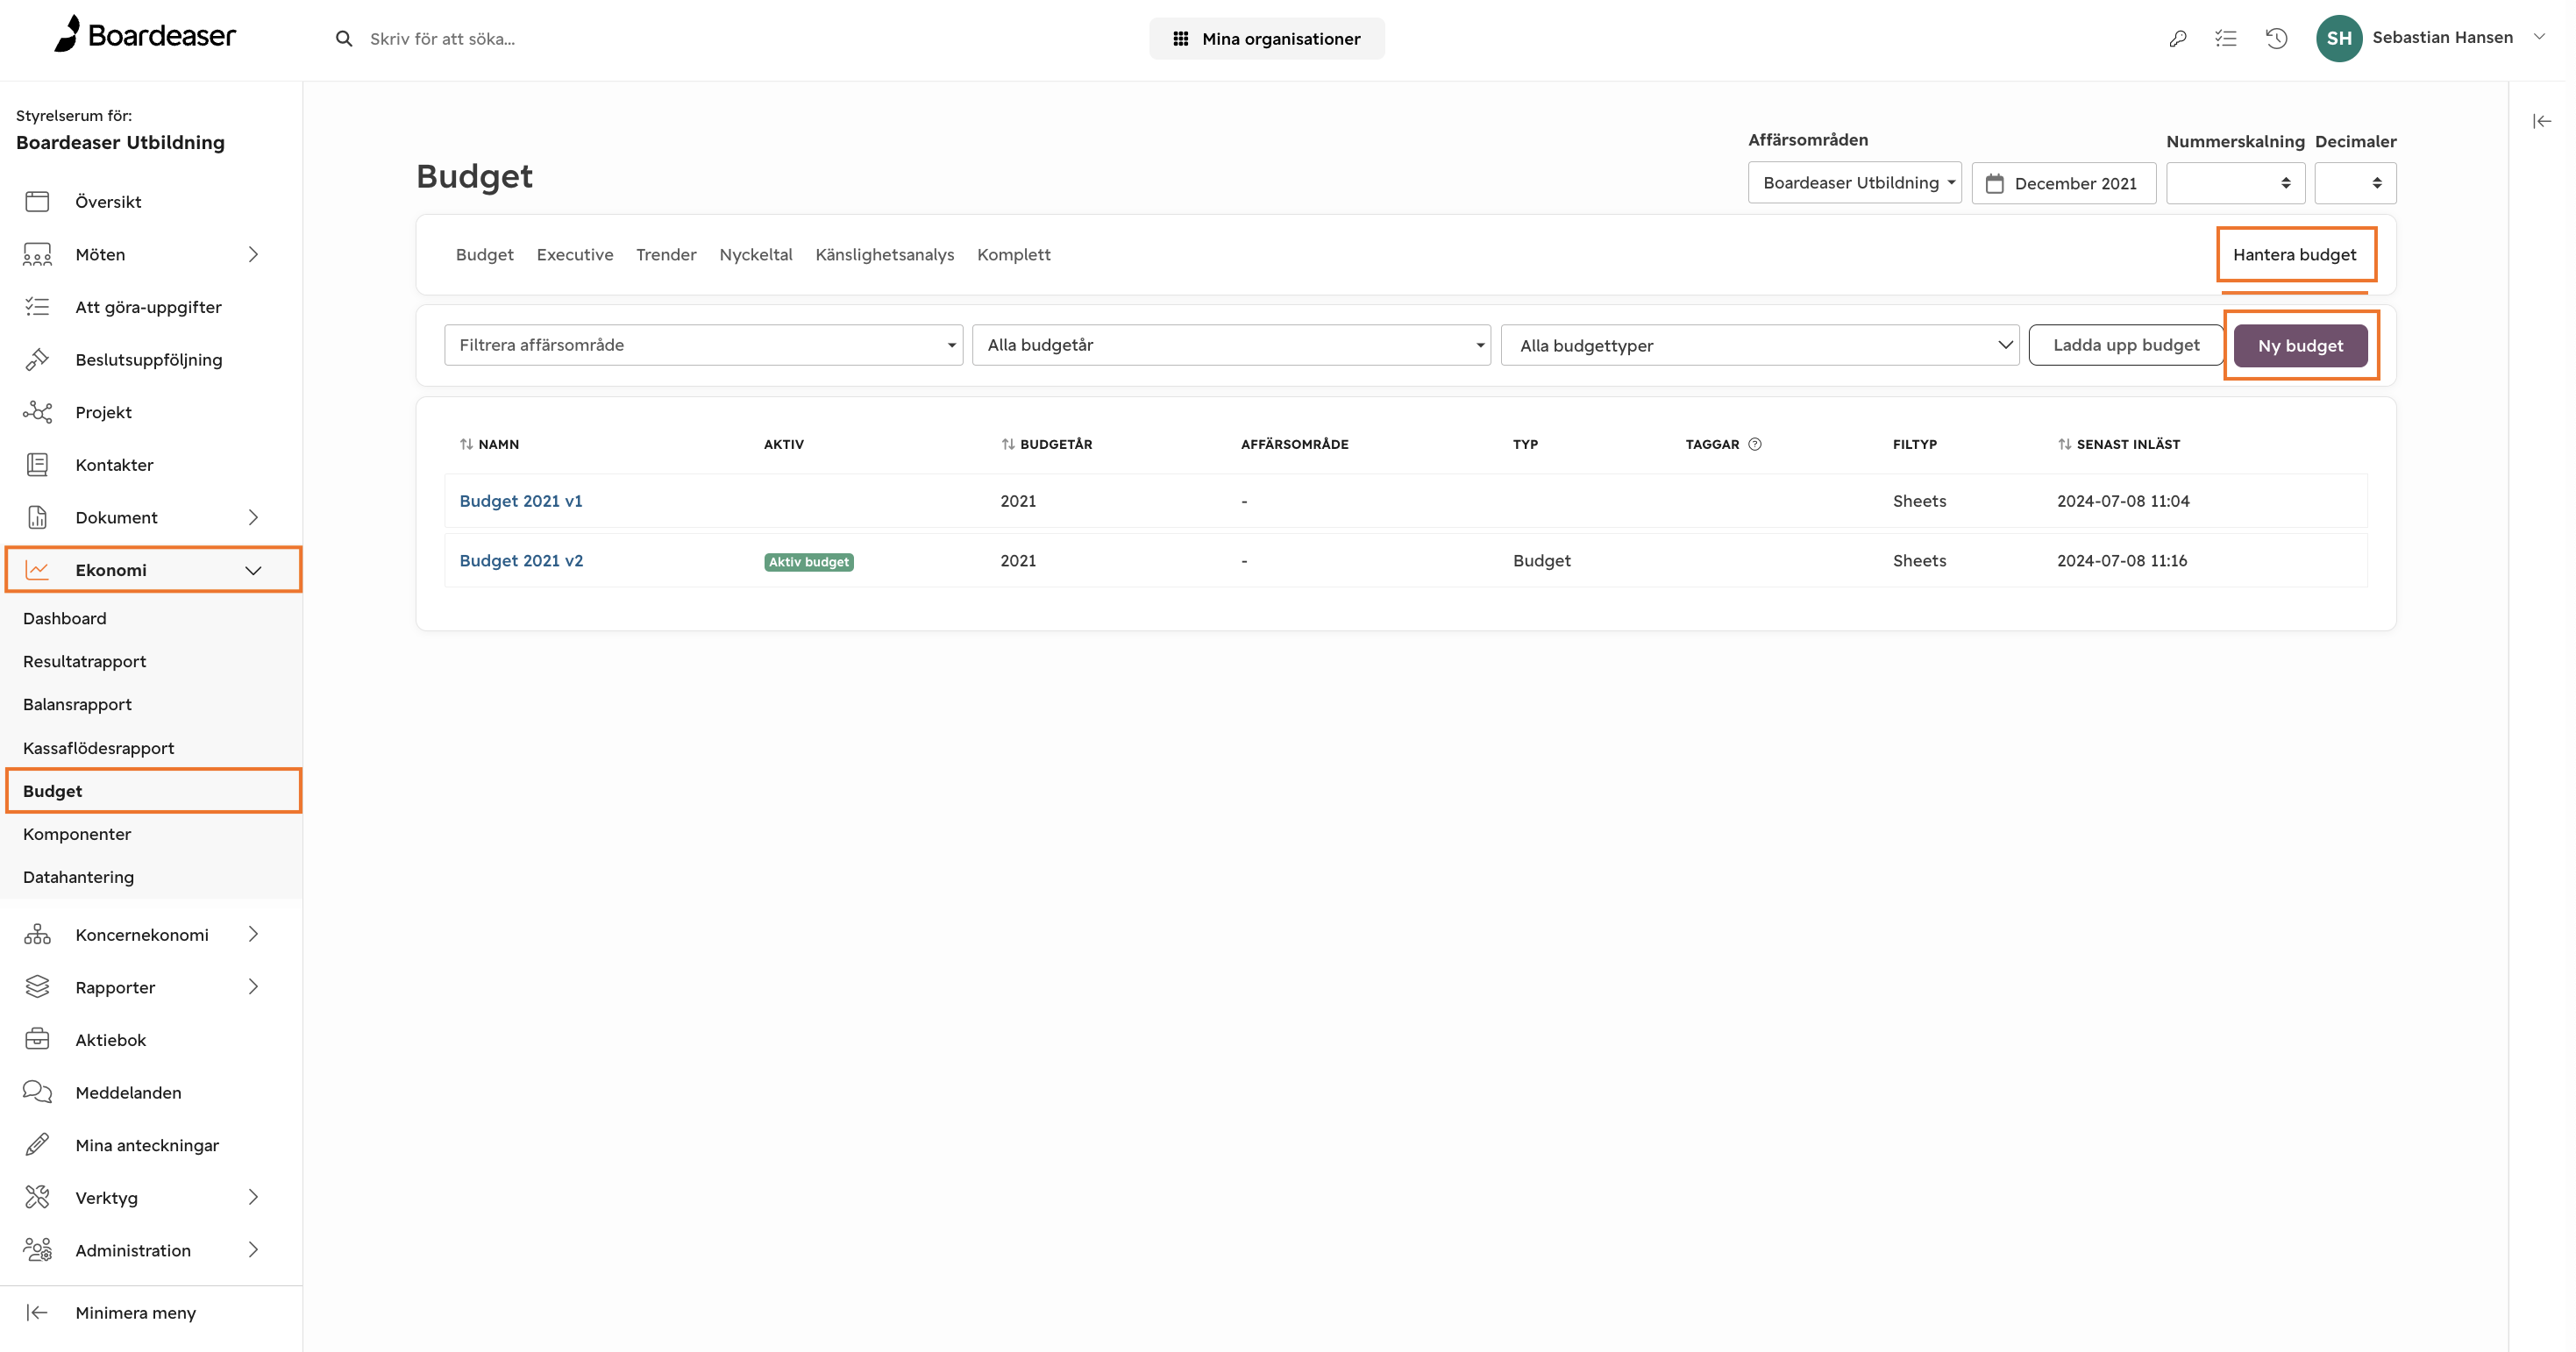The width and height of the screenshot is (2576, 1352).
Task: Open Mina organisationer
Action: (x=1267, y=39)
